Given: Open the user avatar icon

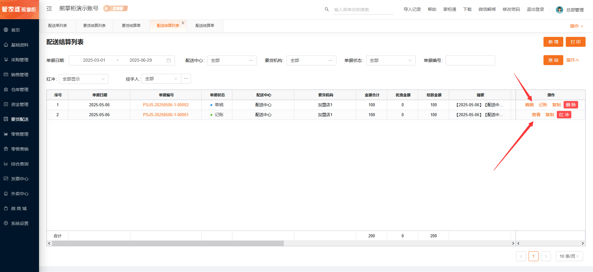Looking at the screenshot, I should pos(559,10).
